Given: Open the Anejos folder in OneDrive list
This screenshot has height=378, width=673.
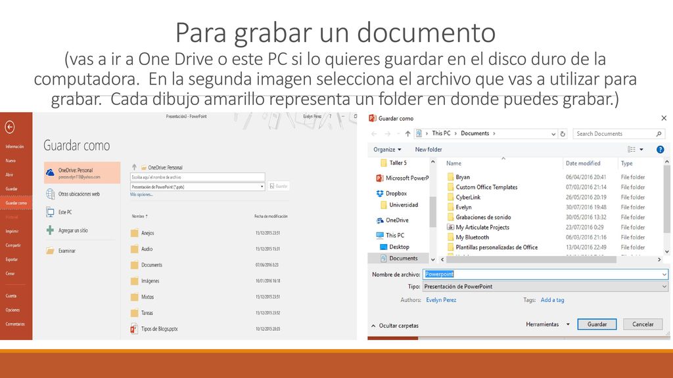Looking at the screenshot, I should pos(143,233).
